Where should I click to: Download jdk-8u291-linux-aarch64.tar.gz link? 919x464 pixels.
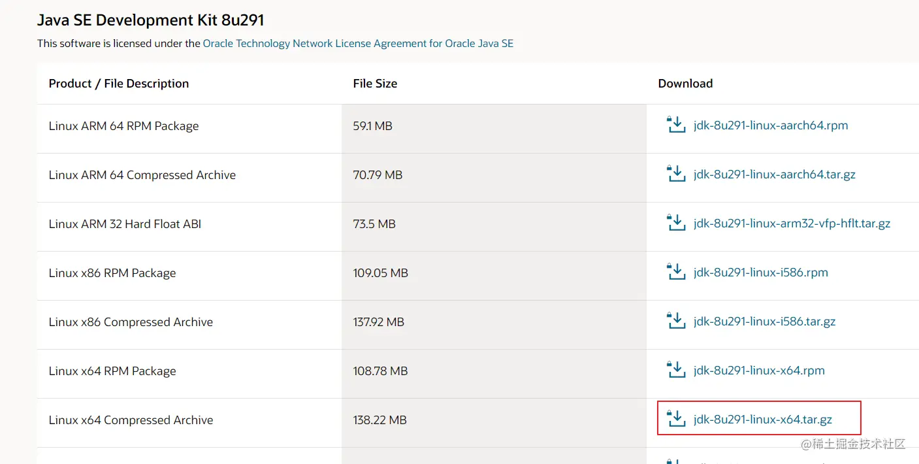pos(775,174)
